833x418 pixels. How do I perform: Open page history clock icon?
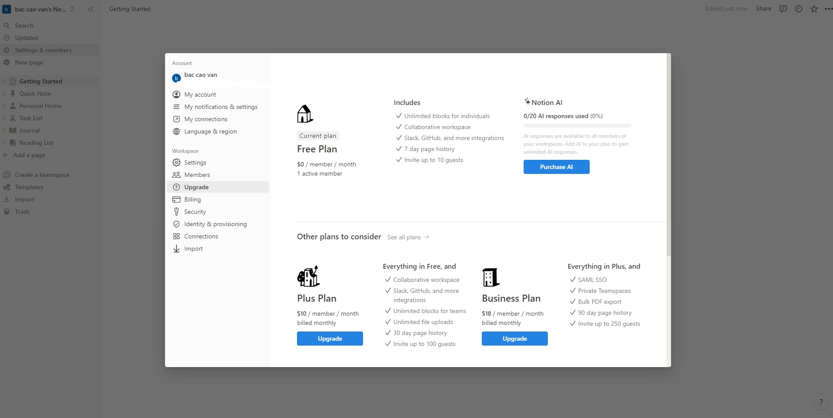pos(799,9)
